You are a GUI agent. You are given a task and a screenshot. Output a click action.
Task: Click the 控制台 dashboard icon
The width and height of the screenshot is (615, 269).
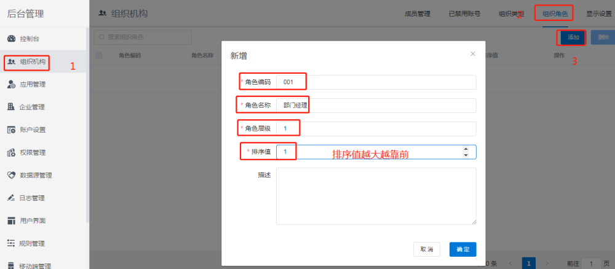point(11,39)
